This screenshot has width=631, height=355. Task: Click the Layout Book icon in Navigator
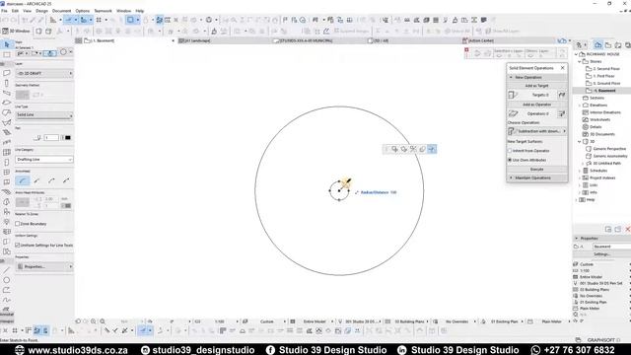(618, 45)
